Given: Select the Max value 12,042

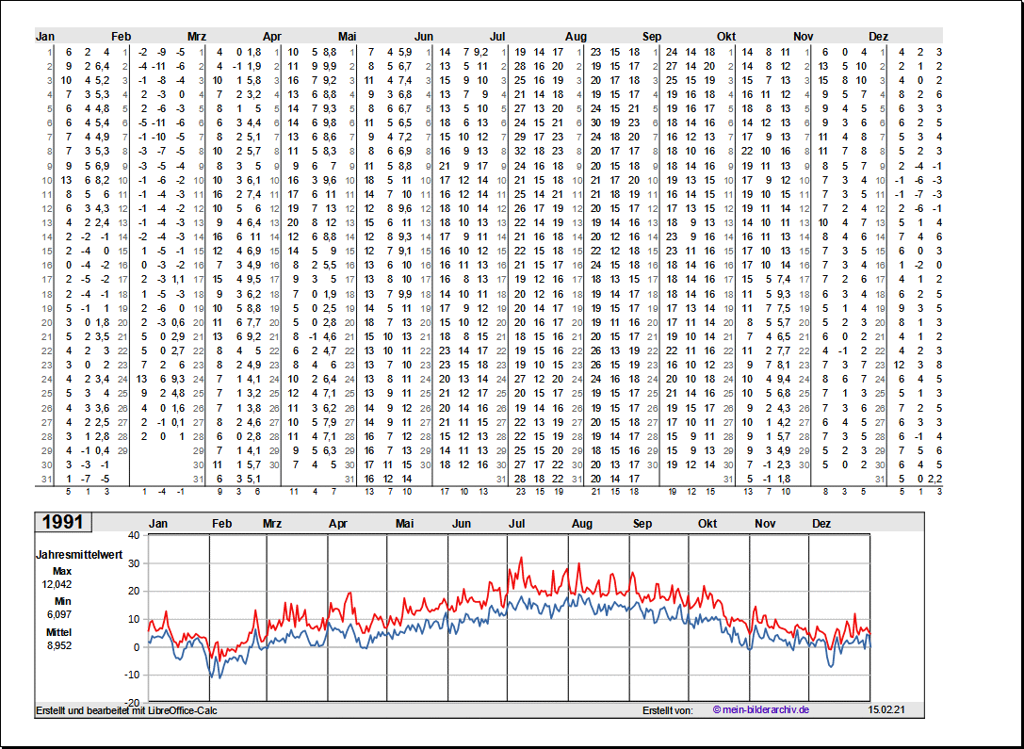Looking at the screenshot, I should coord(57,584).
